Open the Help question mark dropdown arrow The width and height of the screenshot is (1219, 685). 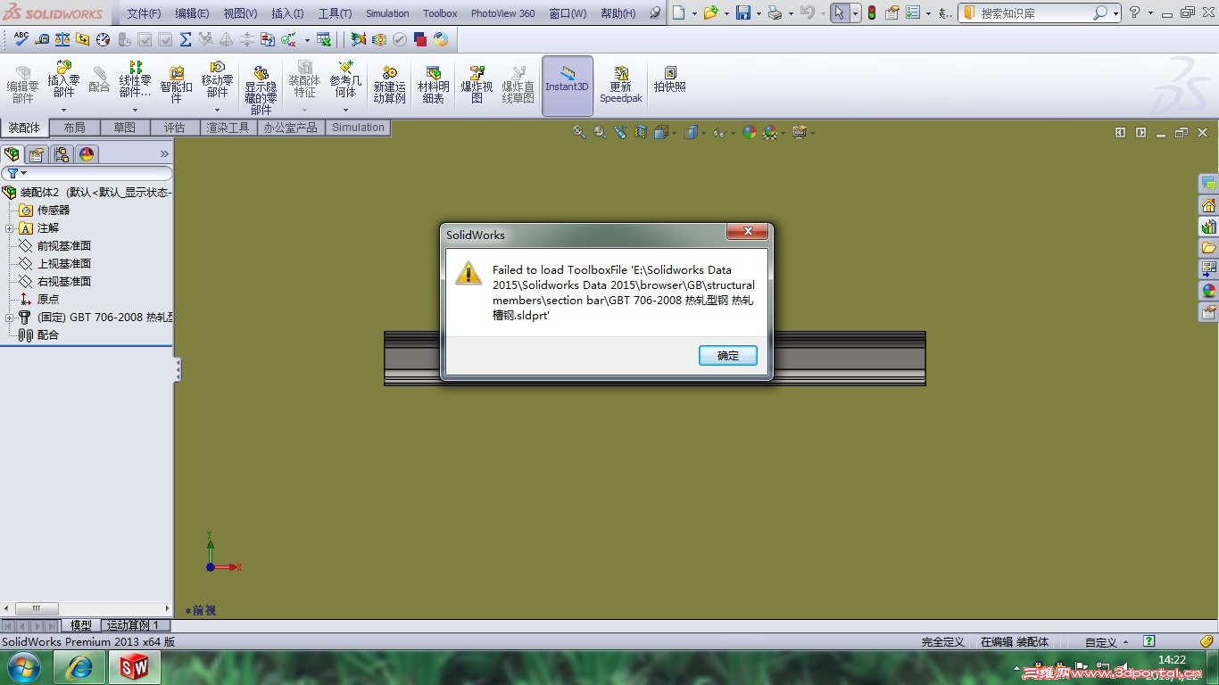1150,13
